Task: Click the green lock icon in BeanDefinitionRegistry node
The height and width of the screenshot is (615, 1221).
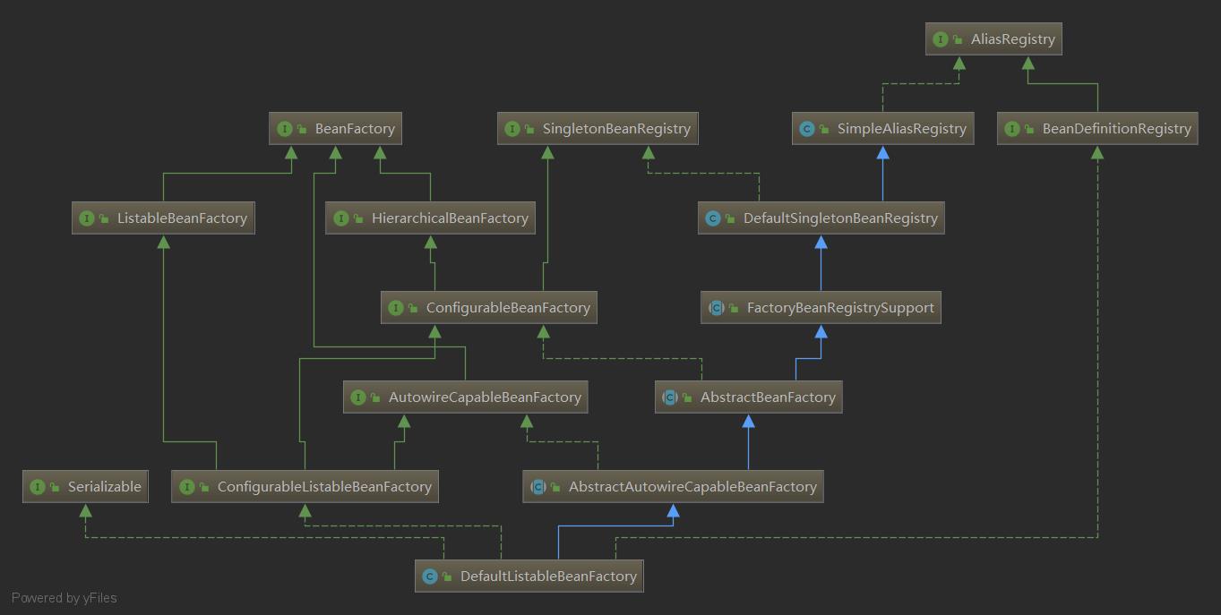Action: 1030,130
